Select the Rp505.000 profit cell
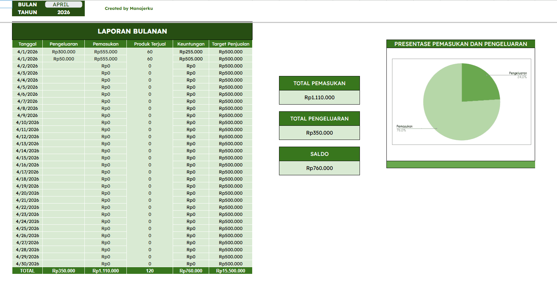 click(x=191, y=59)
